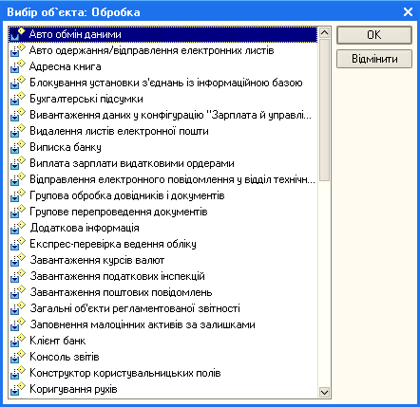The height and width of the screenshot is (407, 420).
Task: Select 'Авто обмін даними' row
Action: coord(162,34)
